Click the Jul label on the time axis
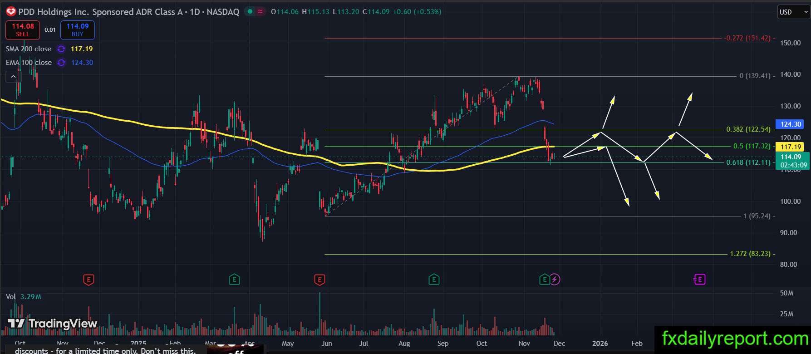 pos(364,344)
